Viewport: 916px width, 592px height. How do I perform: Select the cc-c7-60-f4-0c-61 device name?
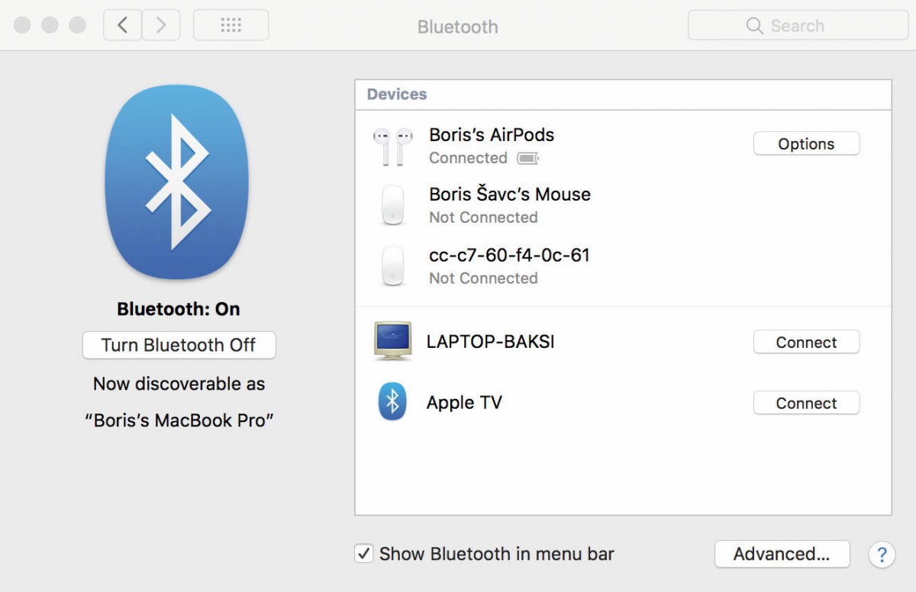click(509, 255)
